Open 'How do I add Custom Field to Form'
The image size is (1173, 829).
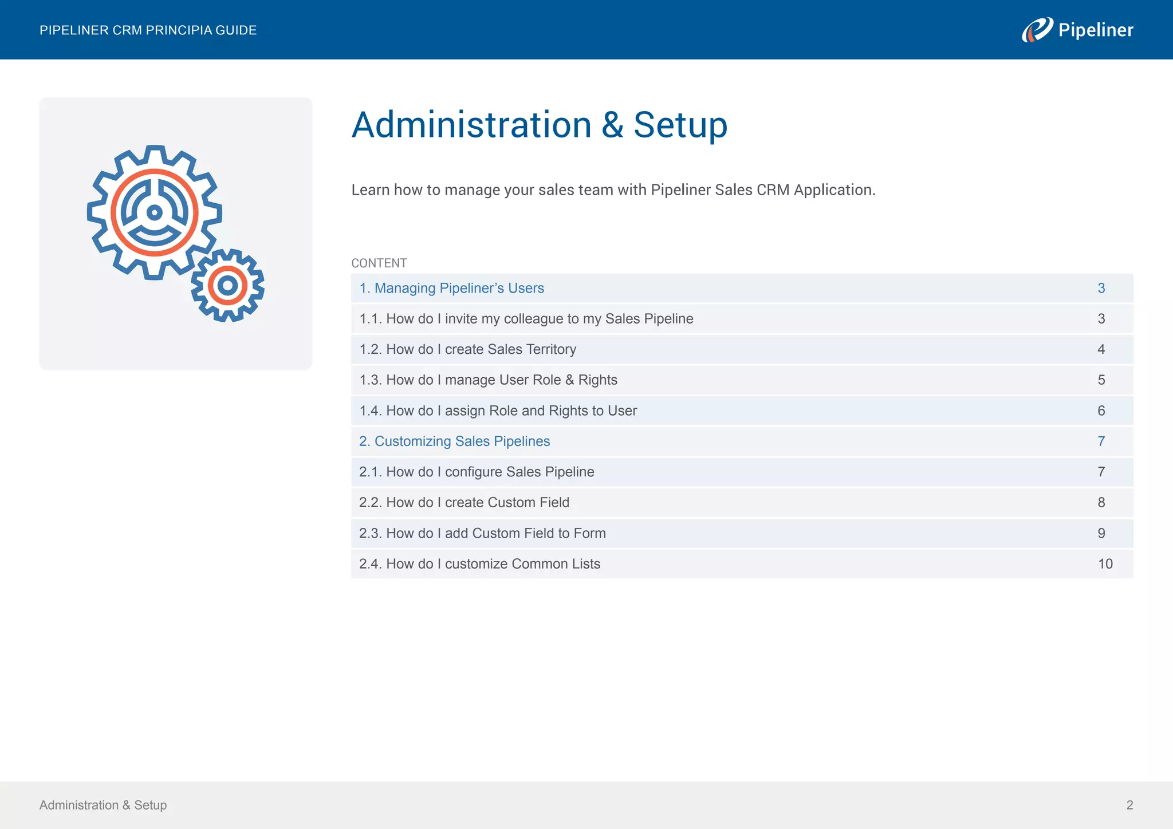click(x=482, y=533)
